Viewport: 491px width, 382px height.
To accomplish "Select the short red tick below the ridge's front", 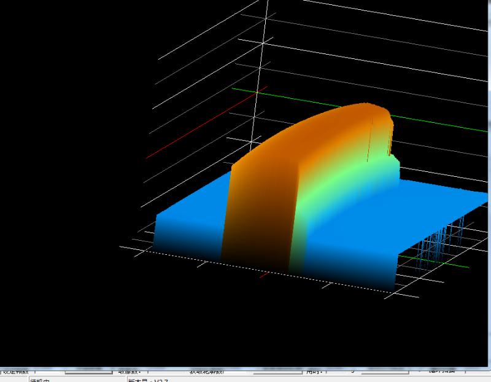I will click(265, 275).
